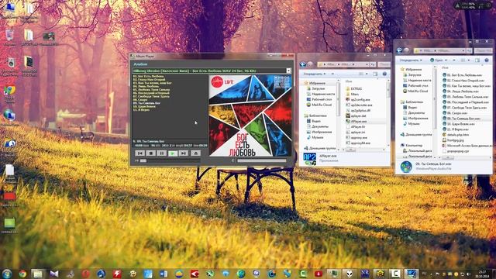Select 10. Царя Всвех.wav file
496x279 pixels.
tap(459, 124)
